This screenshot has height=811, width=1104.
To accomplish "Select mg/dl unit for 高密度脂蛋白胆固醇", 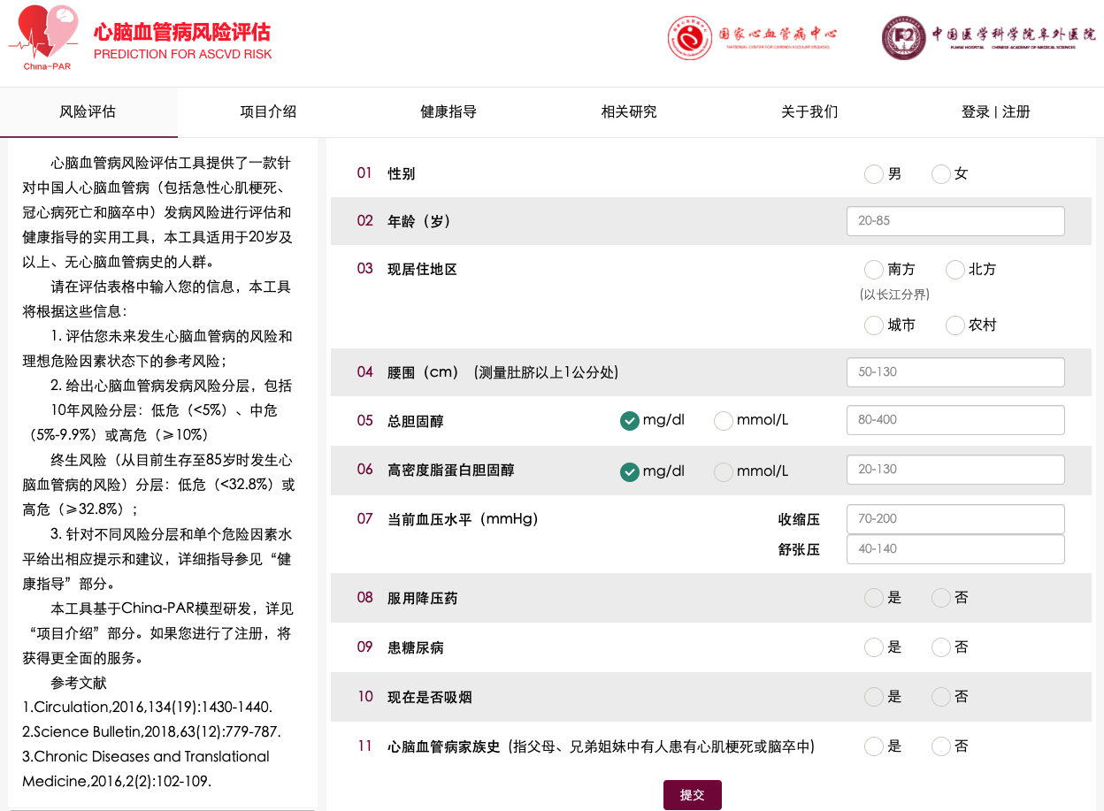I will coord(630,472).
